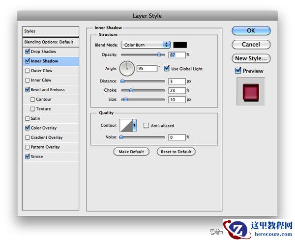295x240 pixels.
Task: Enable the Pattern Overlay checkbox
Action: (x=28, y=147)
